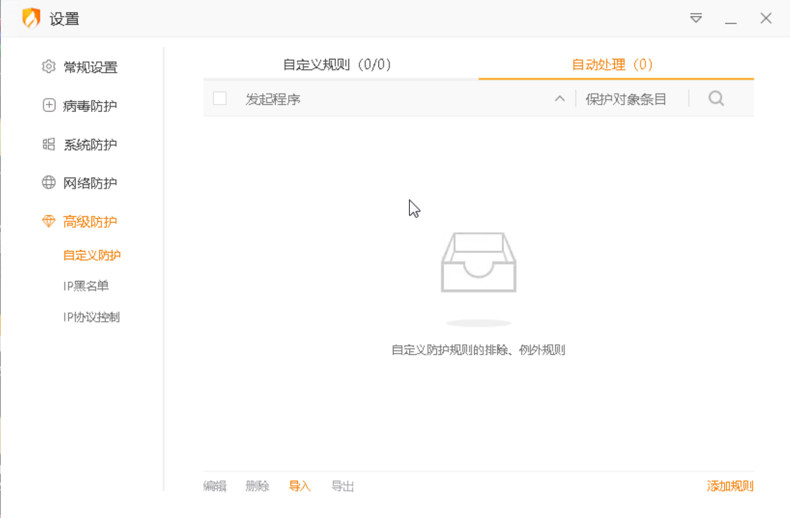Open the IP黑名单 sub-item
Image resolution: width=790 pixels, height=518 pixels.
pyautogui.click(x=86, y=286)
